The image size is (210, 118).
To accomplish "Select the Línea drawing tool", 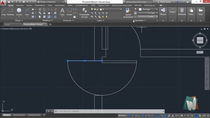I will click(x=4, y=12).
